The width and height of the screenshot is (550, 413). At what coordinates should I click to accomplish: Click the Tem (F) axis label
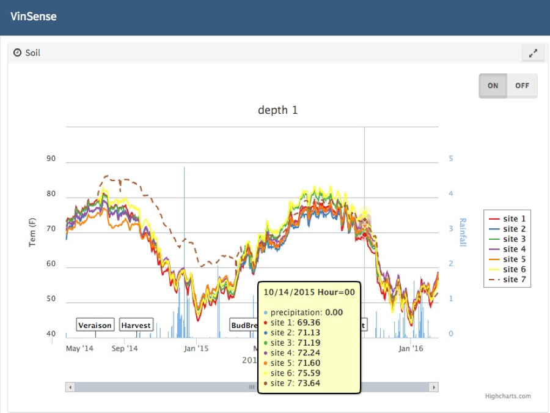32,232
